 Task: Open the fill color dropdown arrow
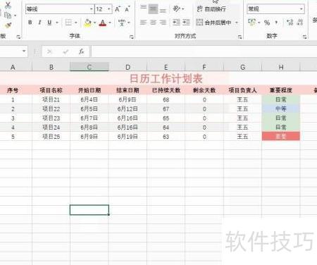click(94, 23)
